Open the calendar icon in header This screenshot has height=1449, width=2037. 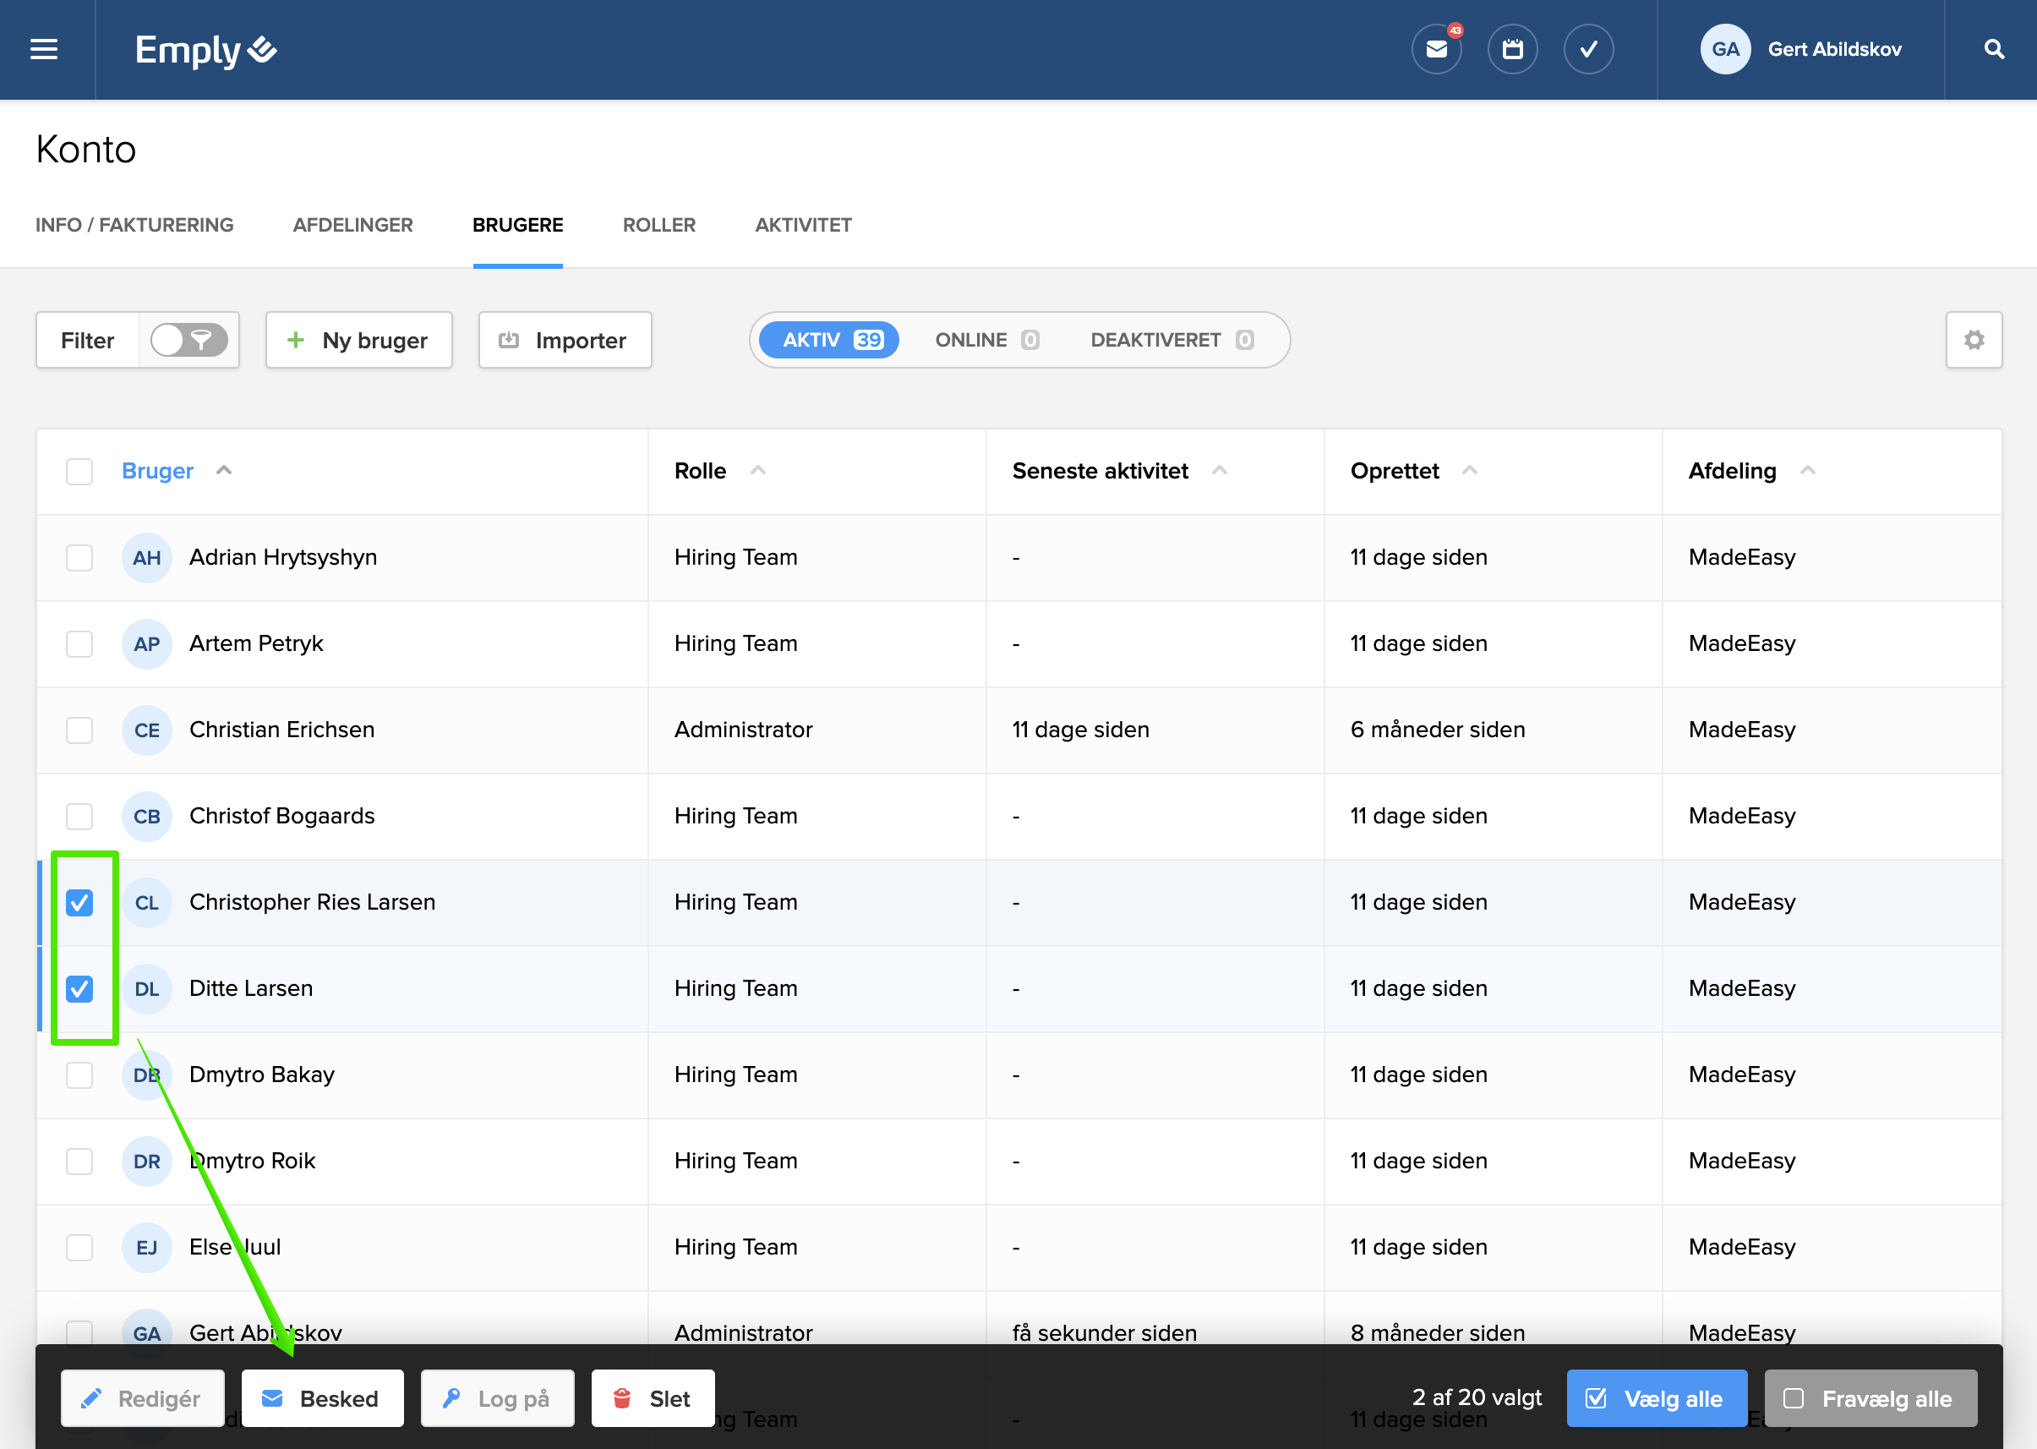[x=1512, y=49]
